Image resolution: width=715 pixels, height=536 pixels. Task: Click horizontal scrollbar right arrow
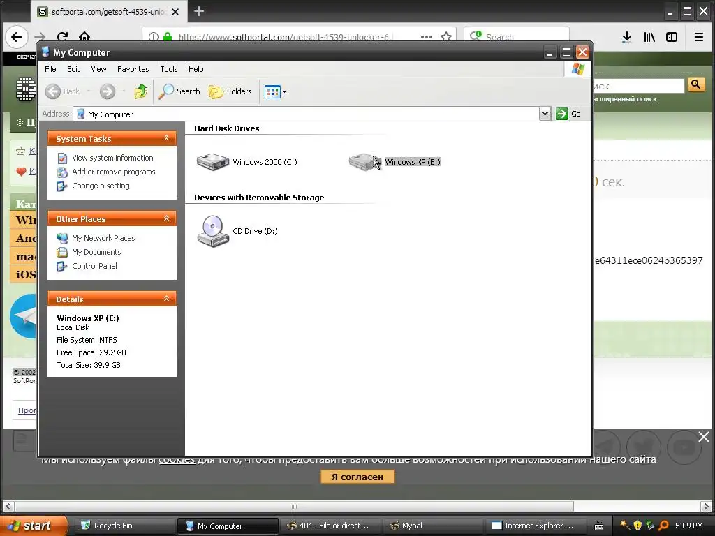click(706, 506)
